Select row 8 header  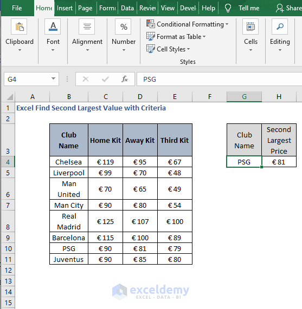8,221
